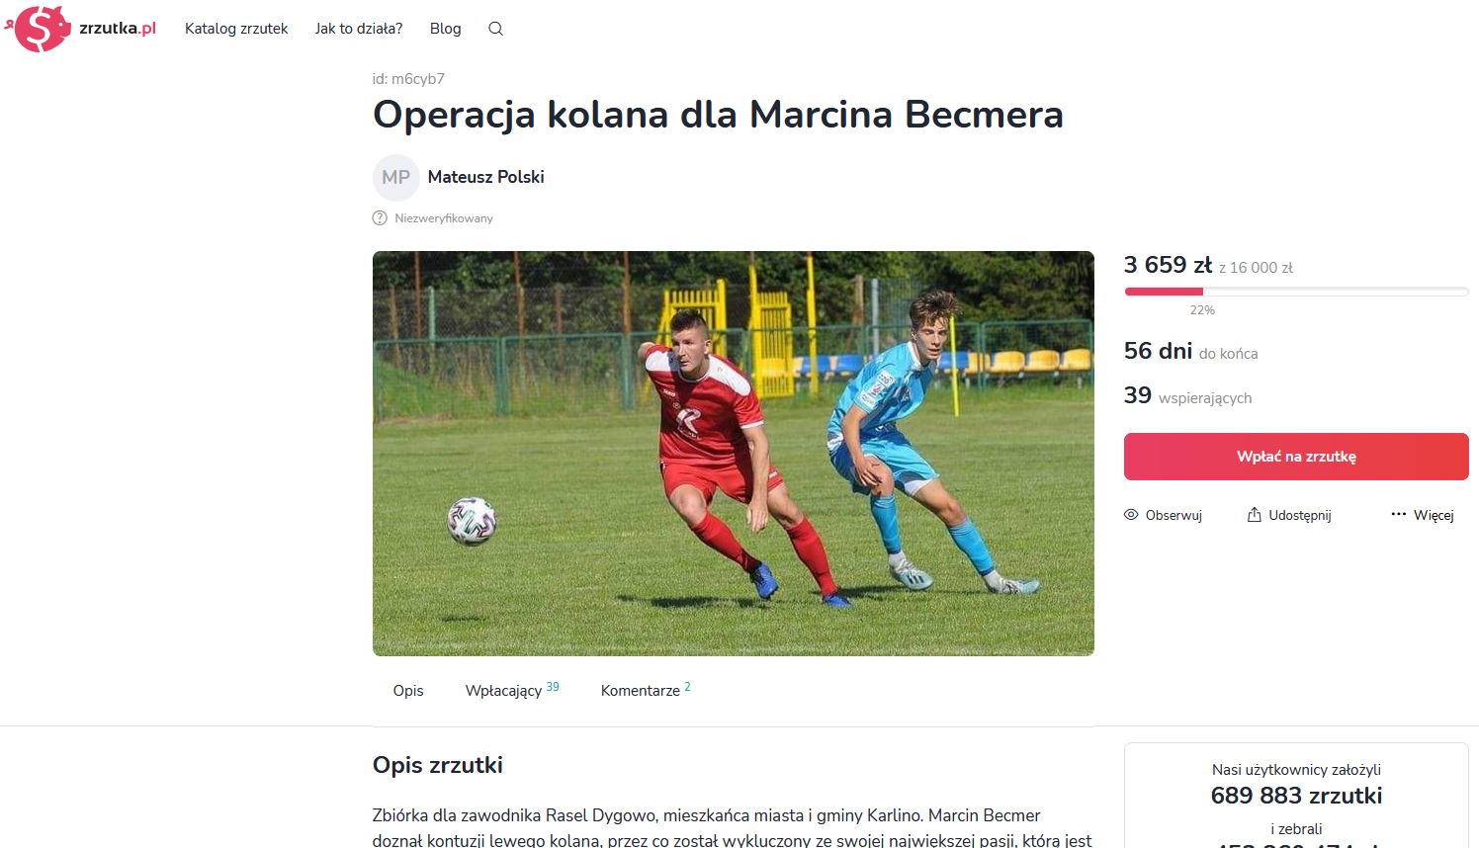This screenshot has width=1479, height=848.
Task: Open the Jak to działa? page
Action: pyautogui.click(x=359, y=29)
